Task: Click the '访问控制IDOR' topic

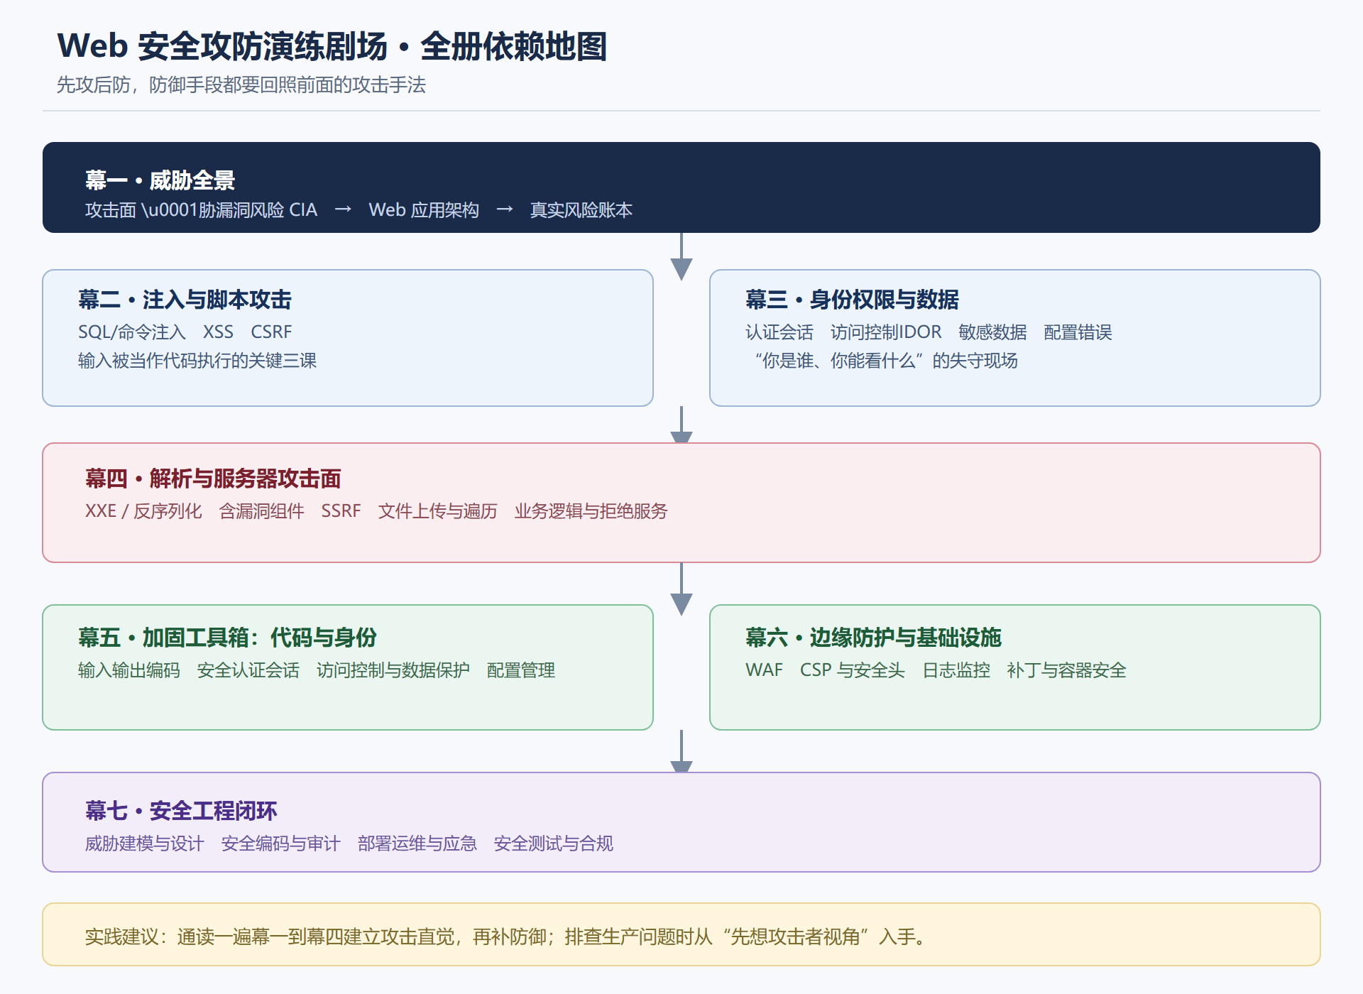Action: coord(886,332)
